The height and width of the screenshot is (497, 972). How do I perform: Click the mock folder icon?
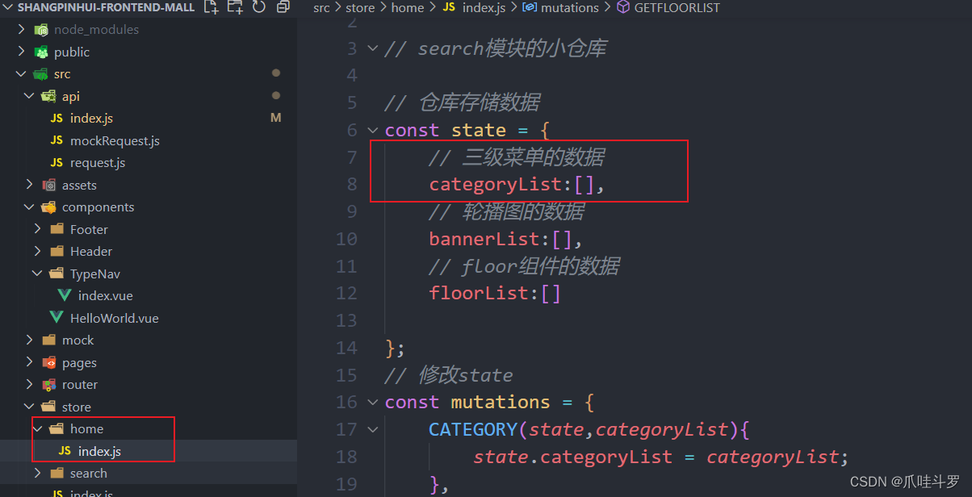coord(49,340)
